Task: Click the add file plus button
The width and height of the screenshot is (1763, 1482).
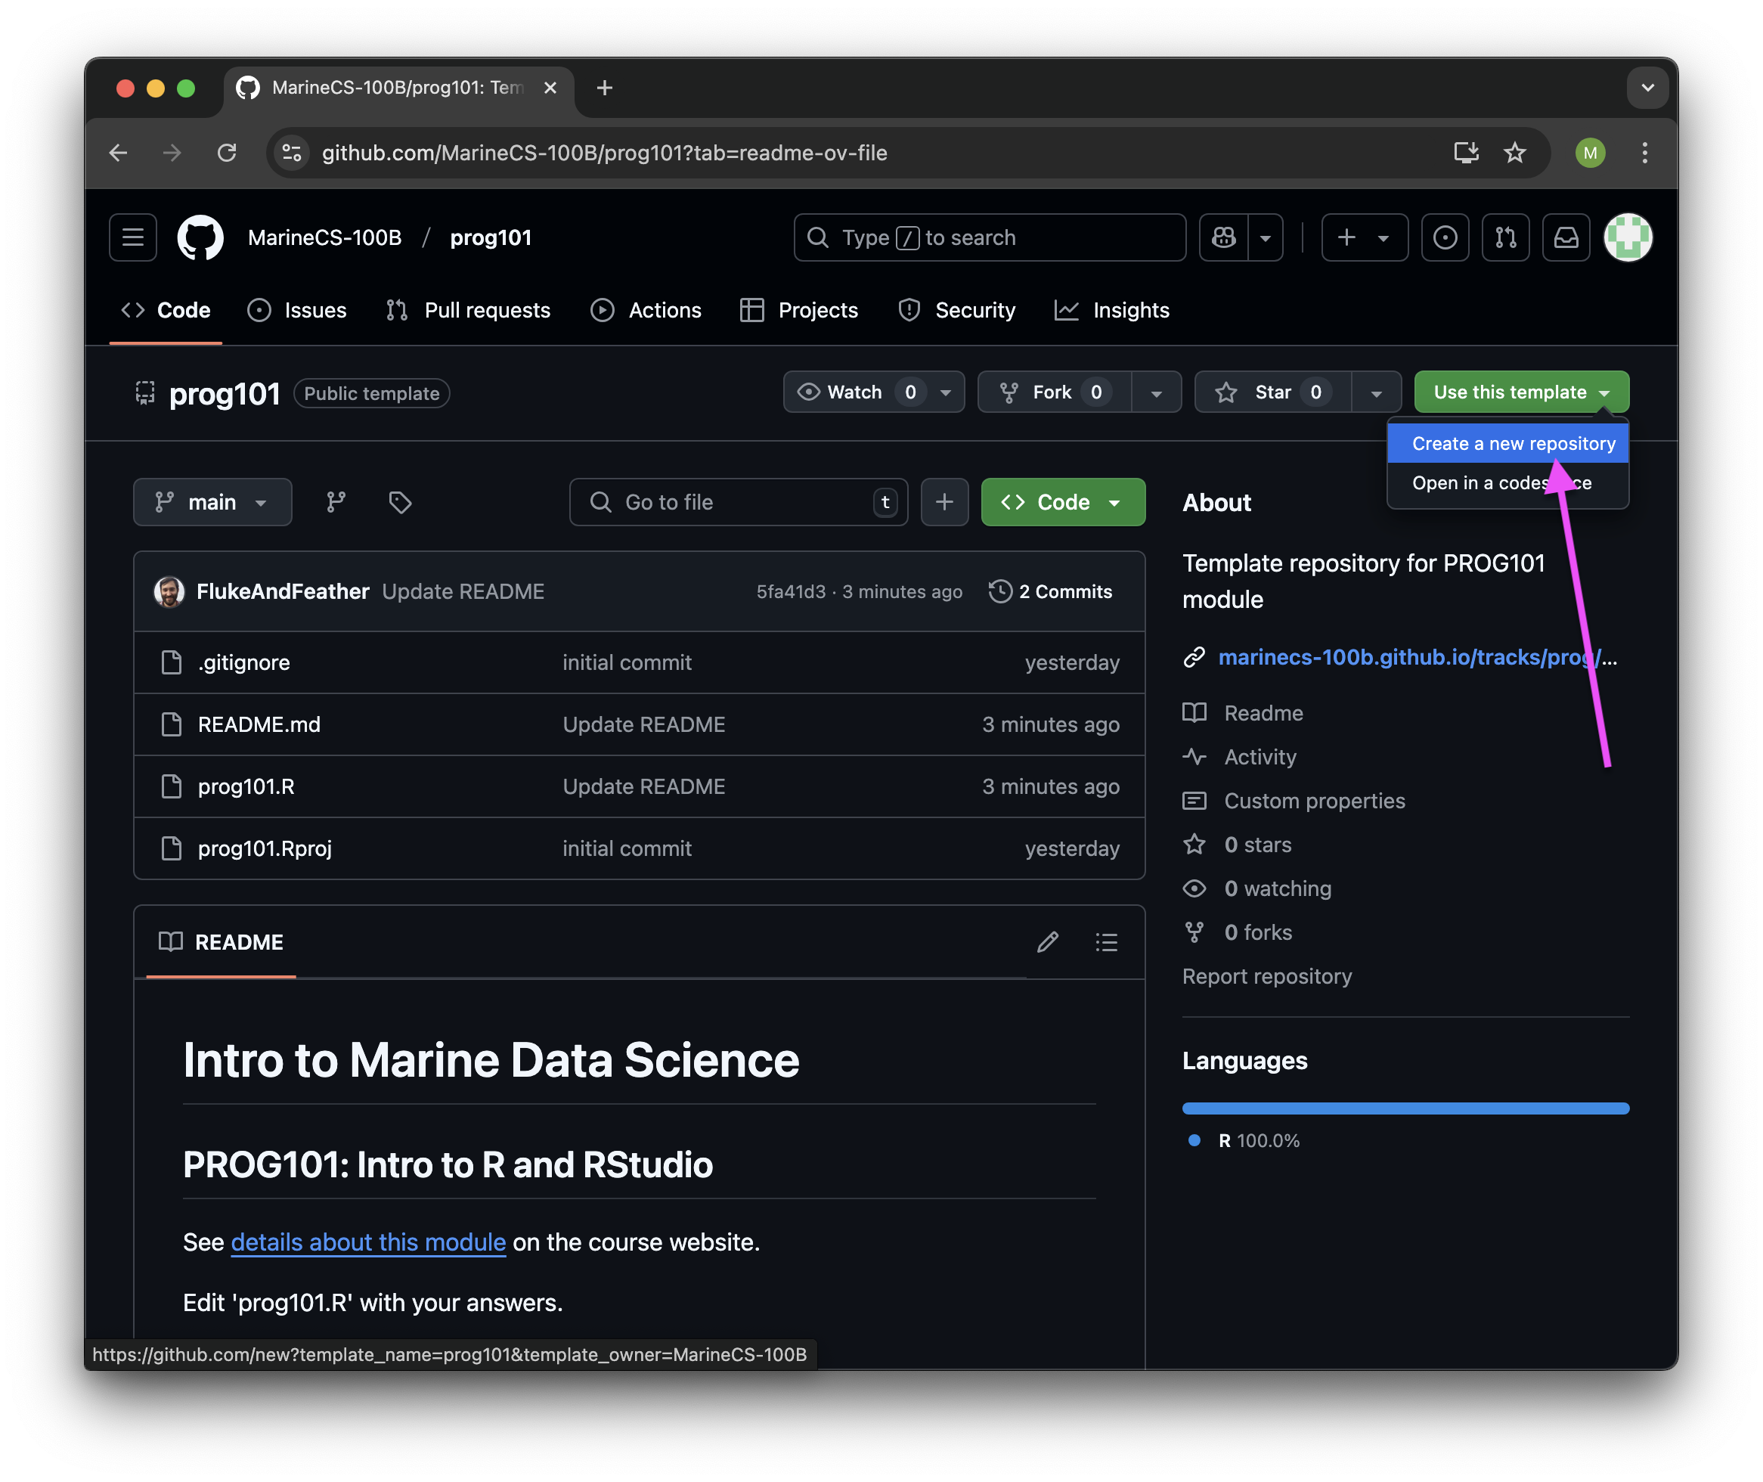Action: 944,502
